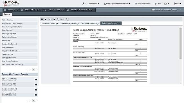Open the Exchange Ingestion report in list
Screen dimensions: 184x103
click(19, 34)
